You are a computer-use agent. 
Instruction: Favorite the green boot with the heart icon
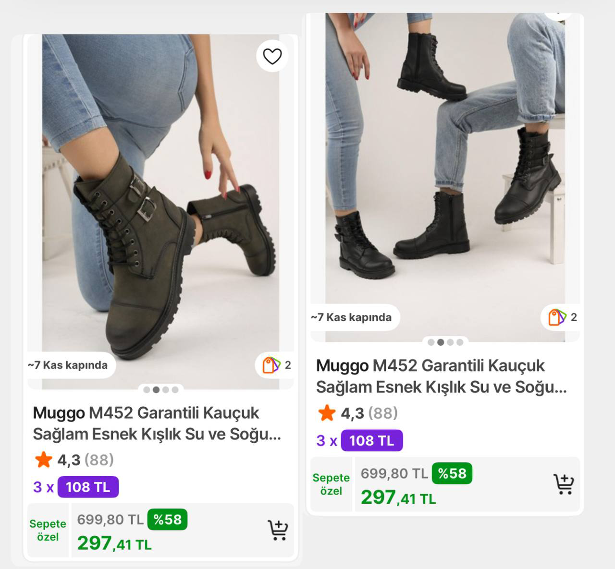272,56
